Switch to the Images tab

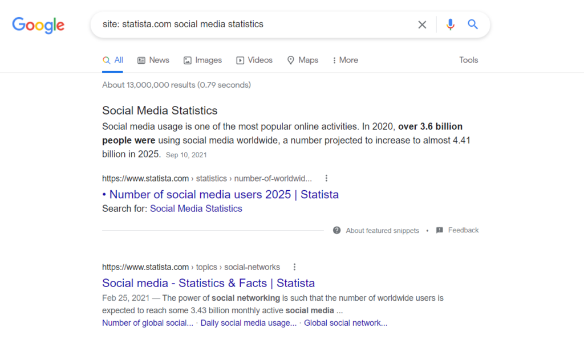(x=202, y=60)
